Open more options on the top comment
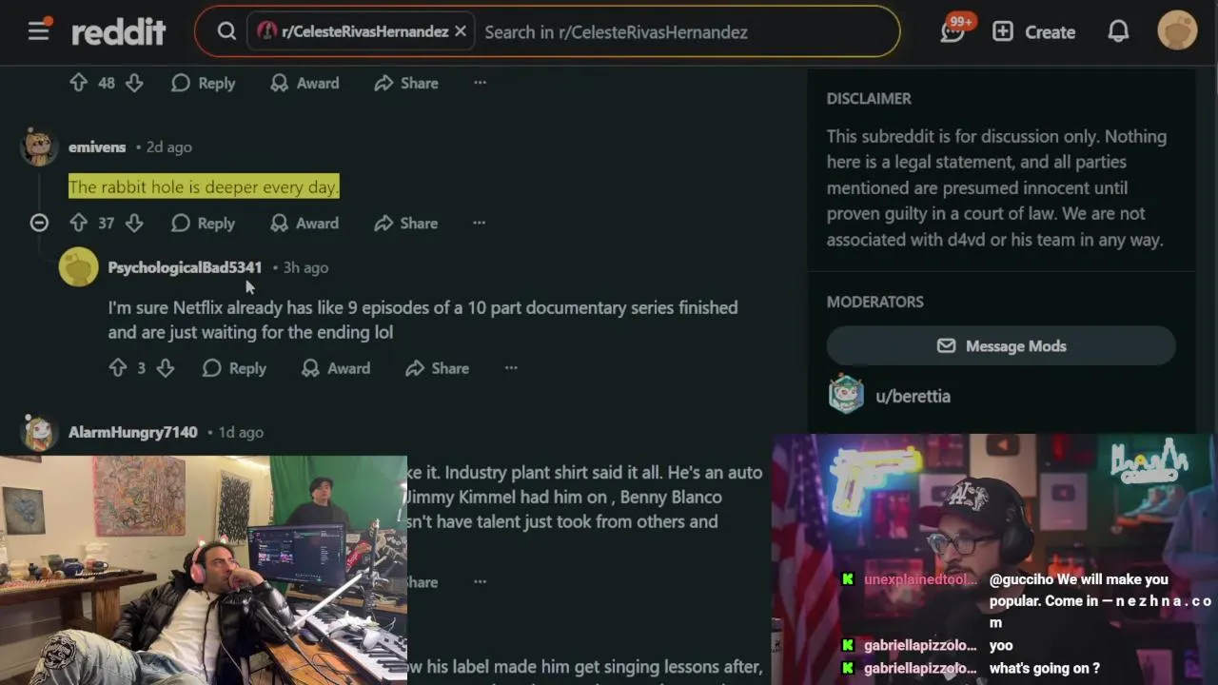This screenshot has height=685, width=1218. click(480, 83)
